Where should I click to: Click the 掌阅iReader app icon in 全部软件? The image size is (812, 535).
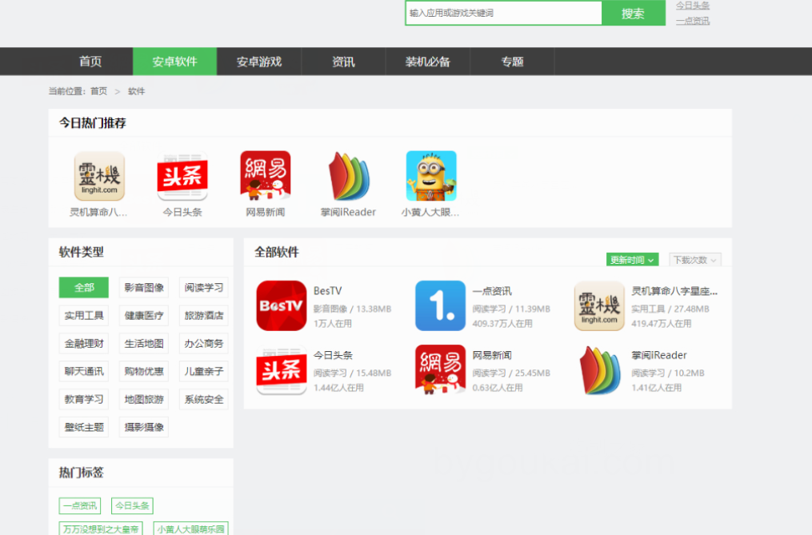599,369
